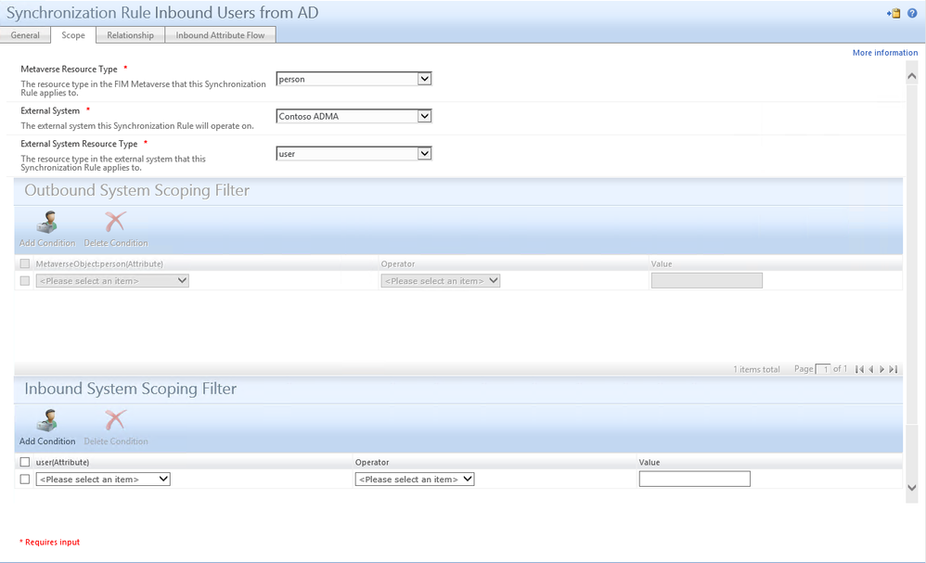The width and height of the screenshot is (926, 563).
Task: Select the checkbox on the inbound condition row
Action: point(23,478)
